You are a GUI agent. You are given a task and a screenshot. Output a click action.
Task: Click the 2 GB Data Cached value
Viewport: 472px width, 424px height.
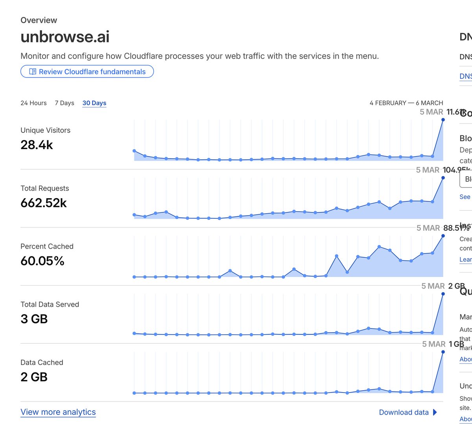(x=34, y=377)
